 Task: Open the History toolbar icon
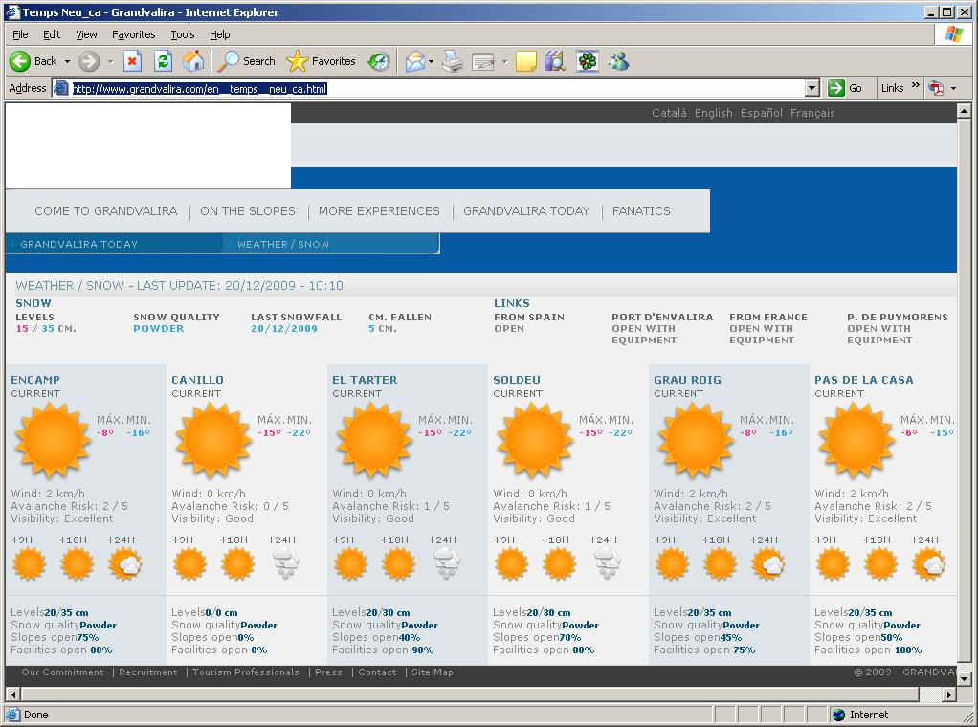pos(379,61)
